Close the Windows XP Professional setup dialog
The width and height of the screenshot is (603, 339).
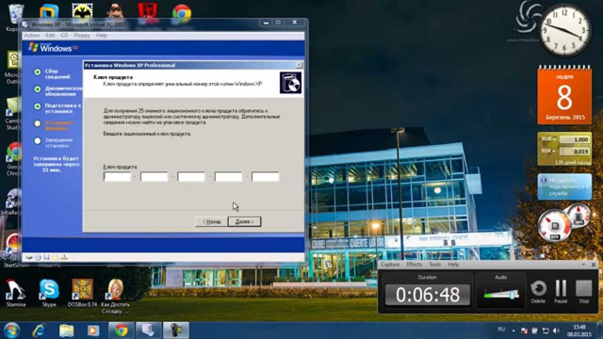299,65
